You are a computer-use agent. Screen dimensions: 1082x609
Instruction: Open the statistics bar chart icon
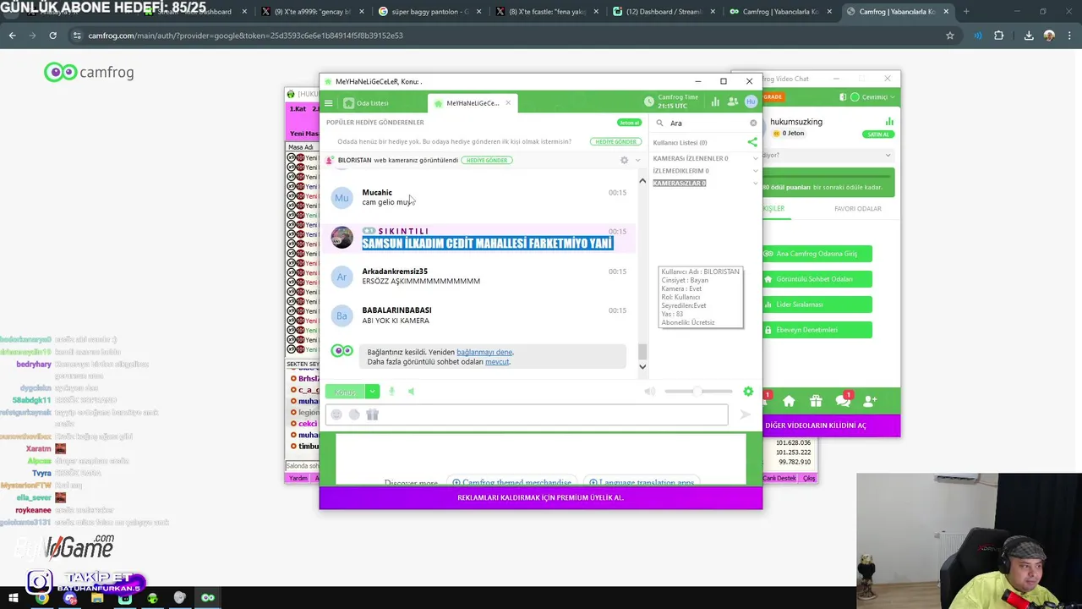pos(715,101)
